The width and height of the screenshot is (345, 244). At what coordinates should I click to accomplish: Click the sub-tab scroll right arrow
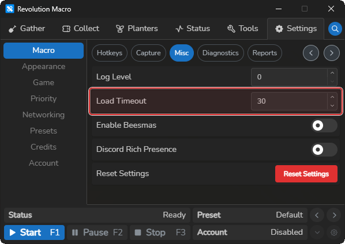(331, 53)
